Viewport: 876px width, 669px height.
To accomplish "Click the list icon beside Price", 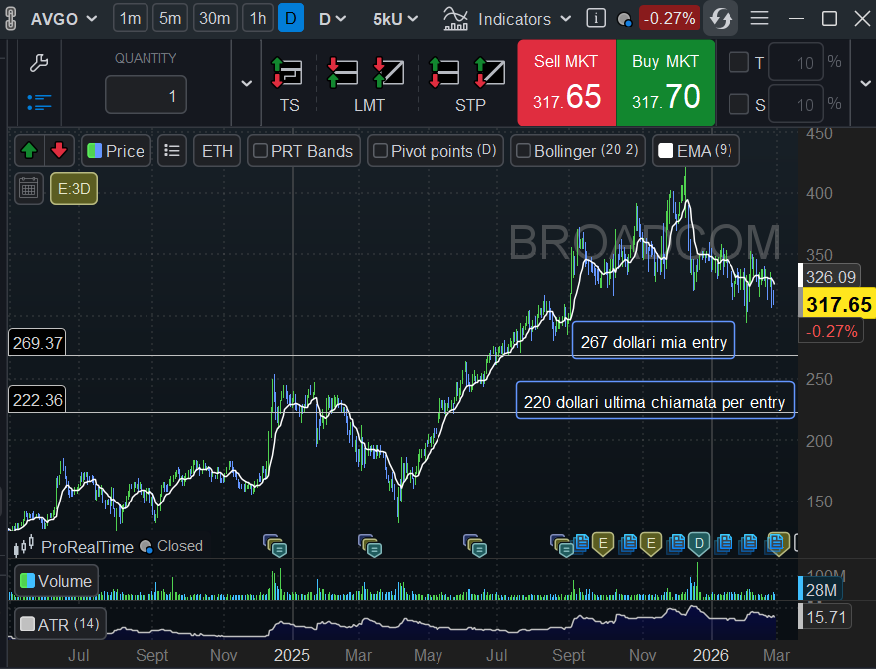I will click(172, 151).
